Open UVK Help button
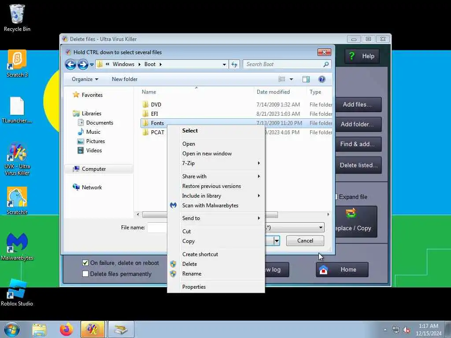Screen dimensions: 451x338 362,56
